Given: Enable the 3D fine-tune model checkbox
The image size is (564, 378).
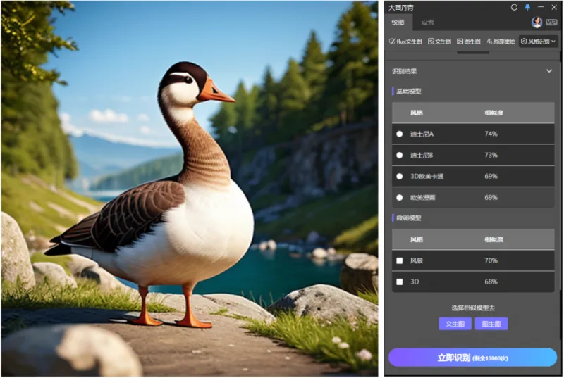Looking at the screenshot, I should tap(399, 282).
